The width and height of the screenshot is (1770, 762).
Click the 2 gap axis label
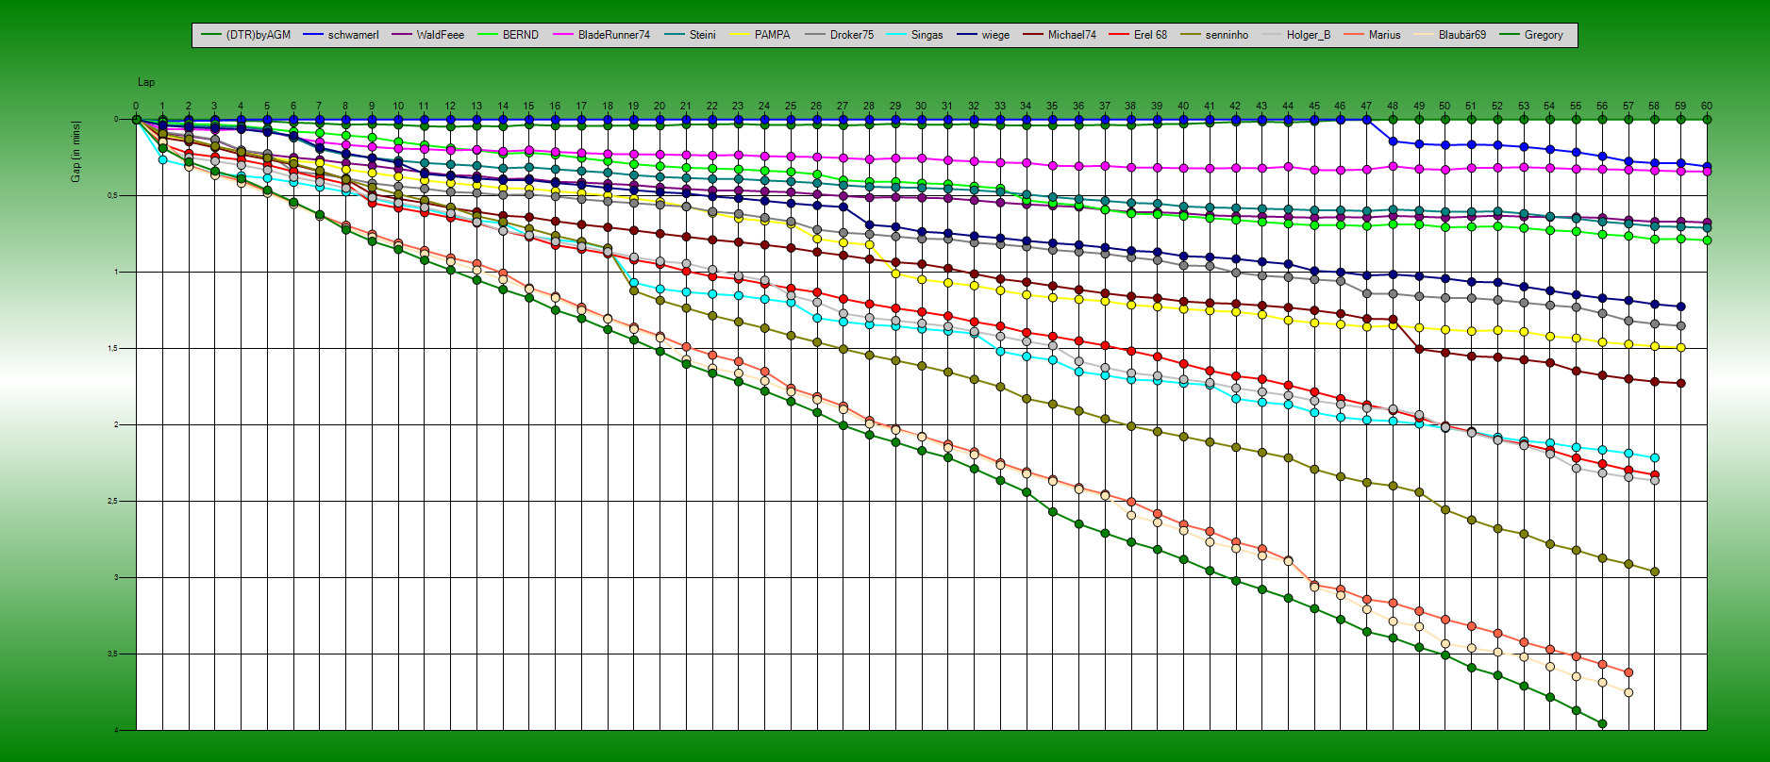[116, 425]
